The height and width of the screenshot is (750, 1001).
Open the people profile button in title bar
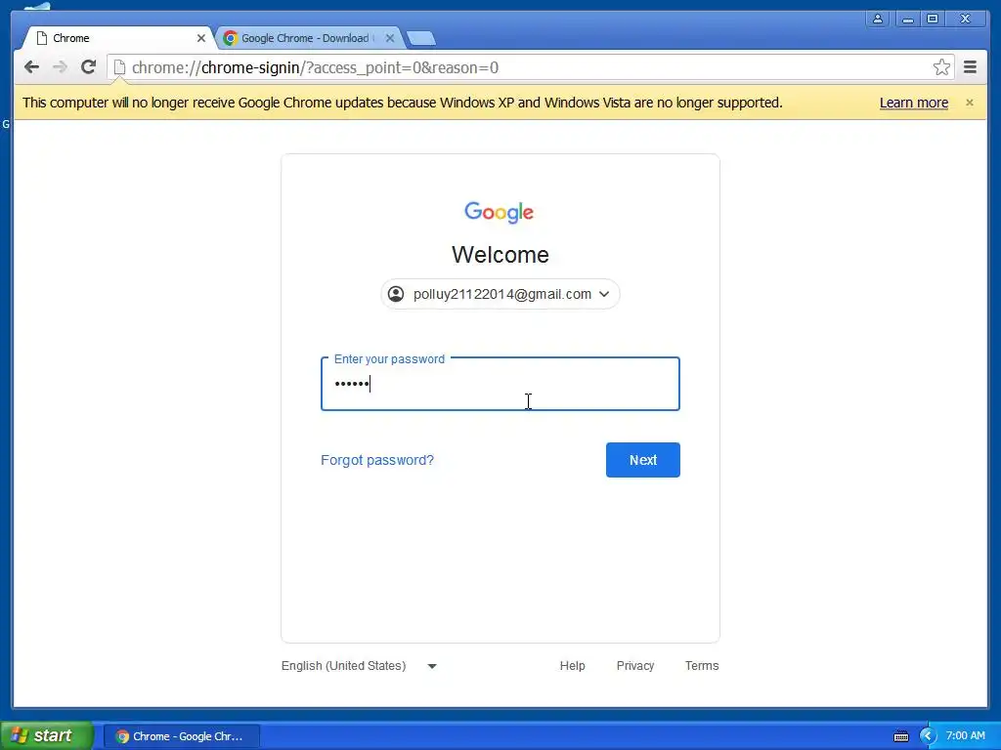(x=878, y=20)
